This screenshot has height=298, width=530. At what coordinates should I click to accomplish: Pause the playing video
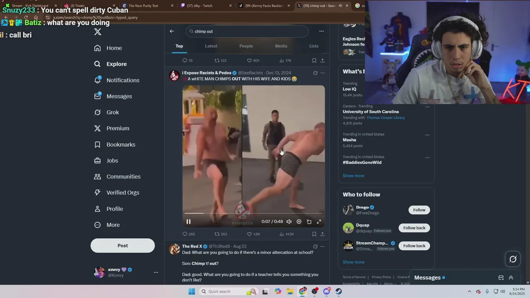188,221
